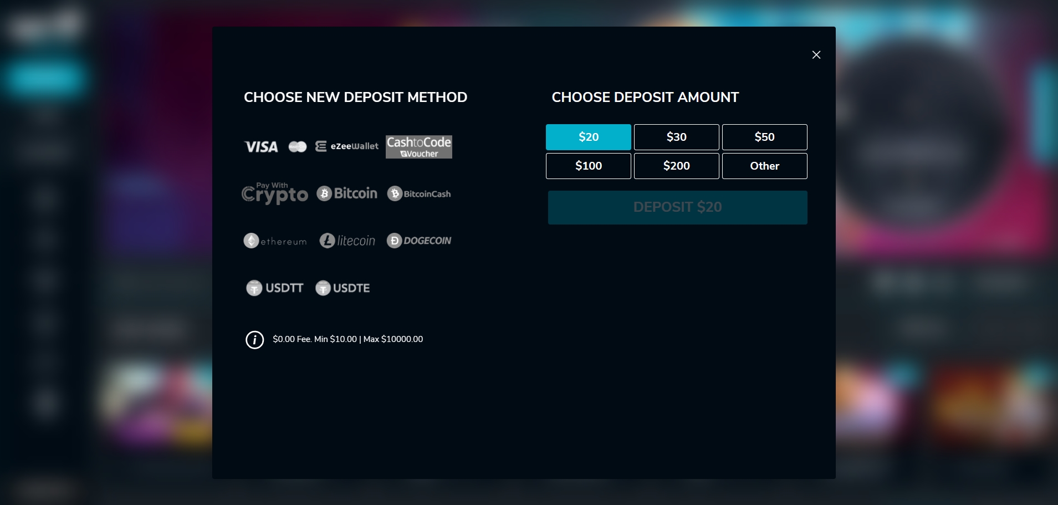Screen dimensions: 1058x505
Task: Choose the $50 amount option
Action: pyautogui.click(x=765, y=137)
